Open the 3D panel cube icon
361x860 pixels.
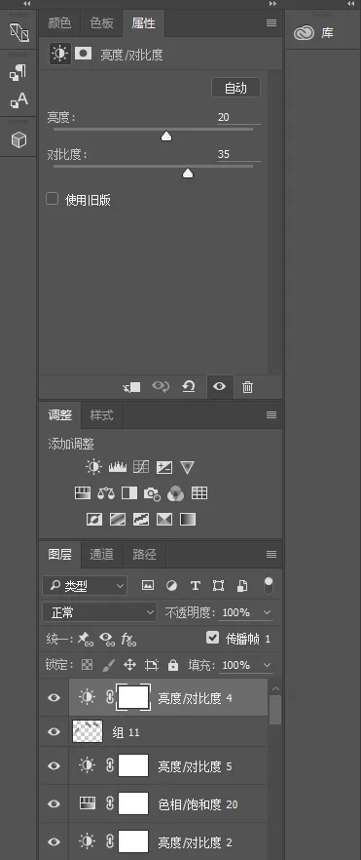click(x=18, y=139)
